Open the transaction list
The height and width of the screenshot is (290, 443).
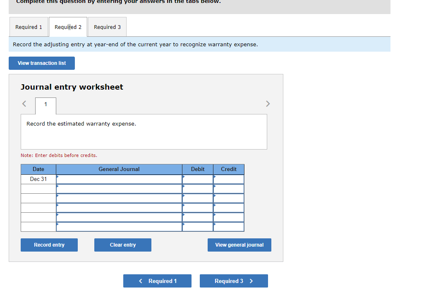click(x=41, y=63)
